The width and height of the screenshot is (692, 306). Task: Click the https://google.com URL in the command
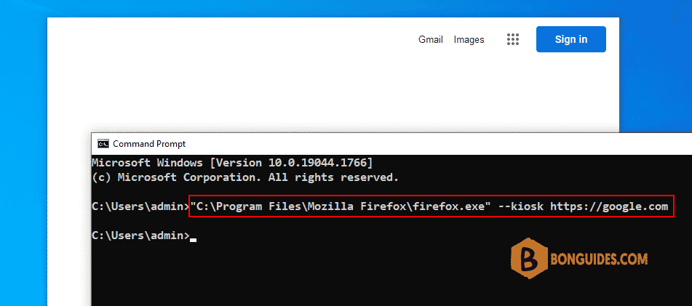pos(608,206)
